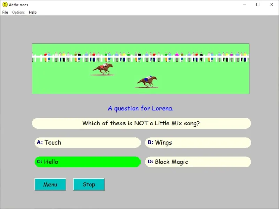Choose answer A: Touch
Image resolution: width=279 pixels, height=209 pixels.
(88, 142)
